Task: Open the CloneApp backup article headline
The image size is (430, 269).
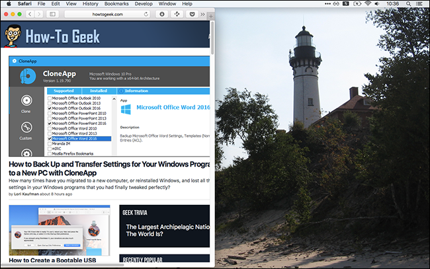Action: (109, 169)
